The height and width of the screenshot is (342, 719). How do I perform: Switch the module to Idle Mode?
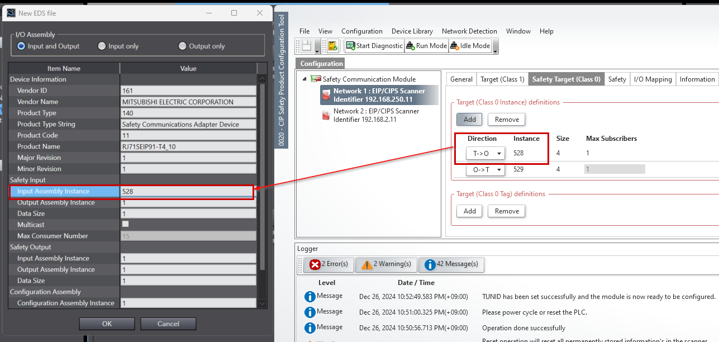pyautogui.click(x=470, y=46)
